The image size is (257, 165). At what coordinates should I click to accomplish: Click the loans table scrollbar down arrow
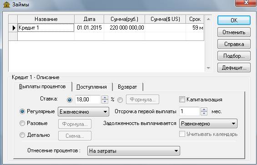208,68
